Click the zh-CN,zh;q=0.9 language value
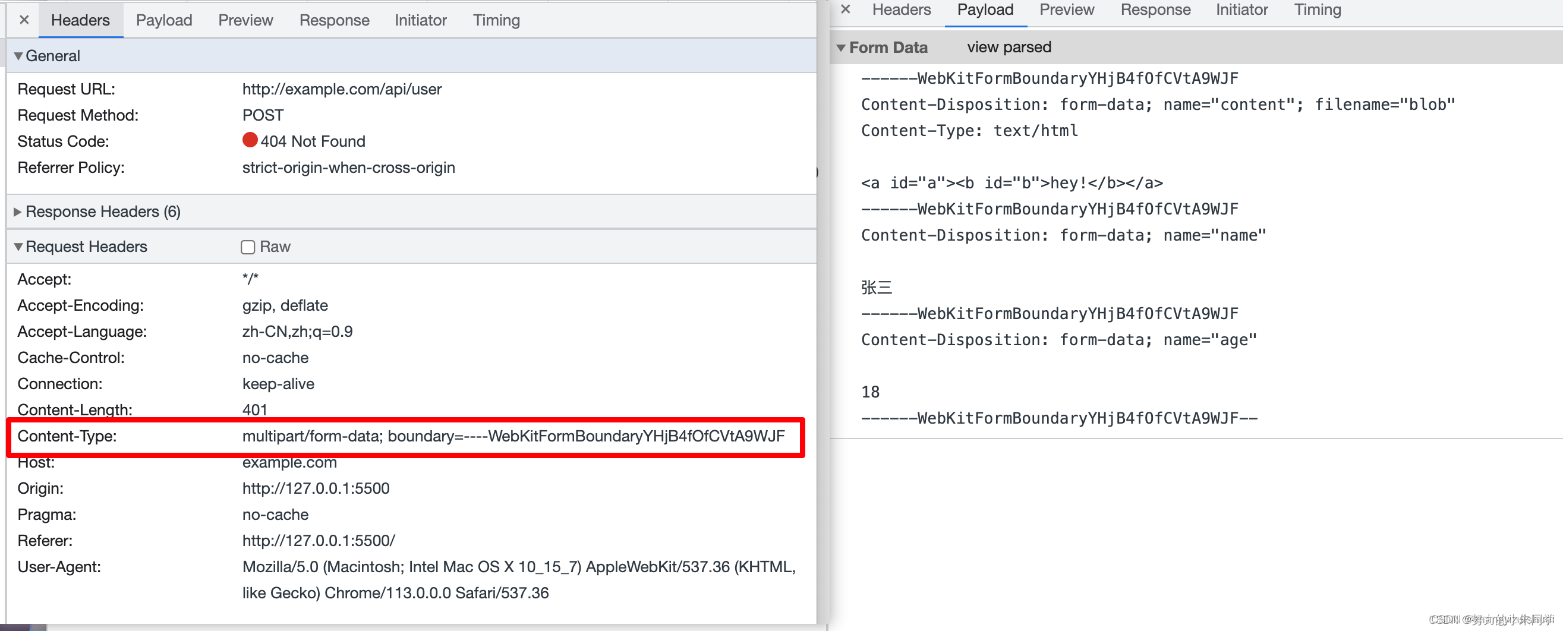This screenshot has height=631, width=1563. (297, 332)
